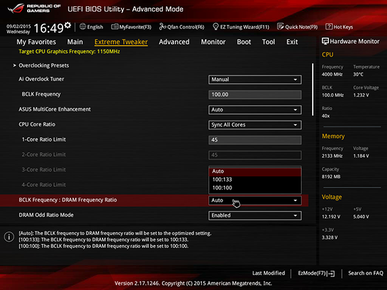This screenshot has width=387, height=290.
Task: Open the My Favorites tab
Action: (36, 42)
